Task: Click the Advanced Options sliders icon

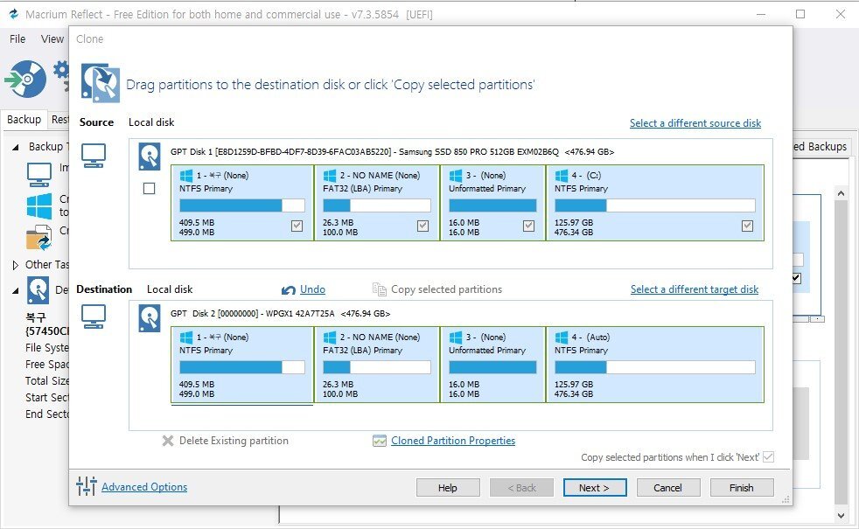Action: point(86,486)
